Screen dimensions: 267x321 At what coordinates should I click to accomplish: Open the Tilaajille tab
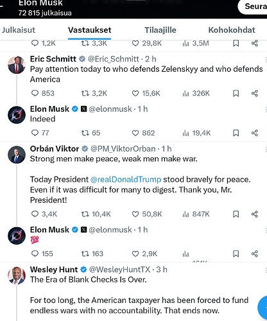[160, 30]
